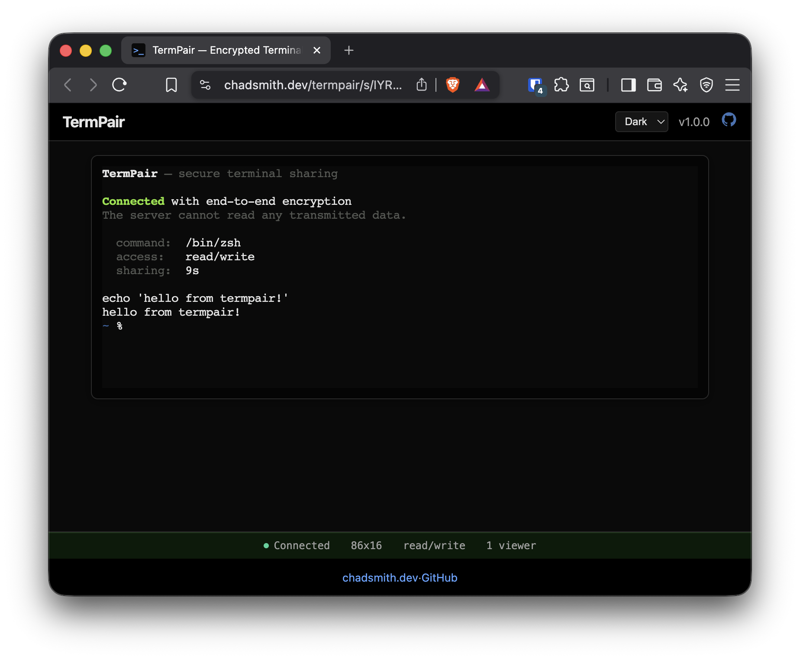
Task: Click the Connected status in bottom bar
Action: pos(297,545)
